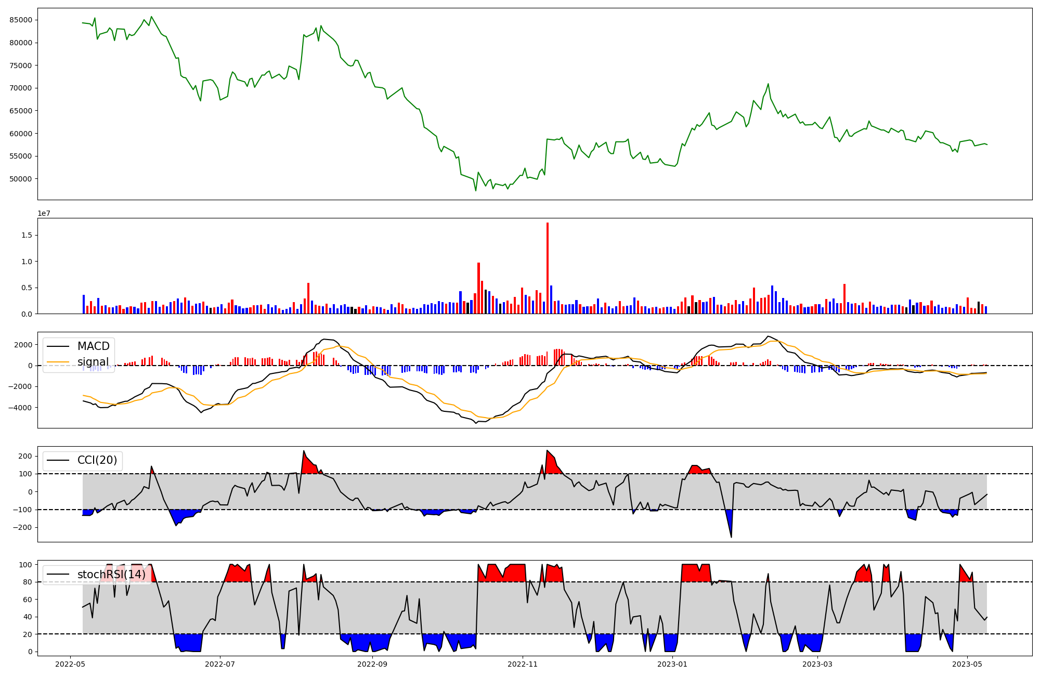1040x676 pixels.
Task: Click the 2022-05 x-axis date label
Action: [70, 664]
